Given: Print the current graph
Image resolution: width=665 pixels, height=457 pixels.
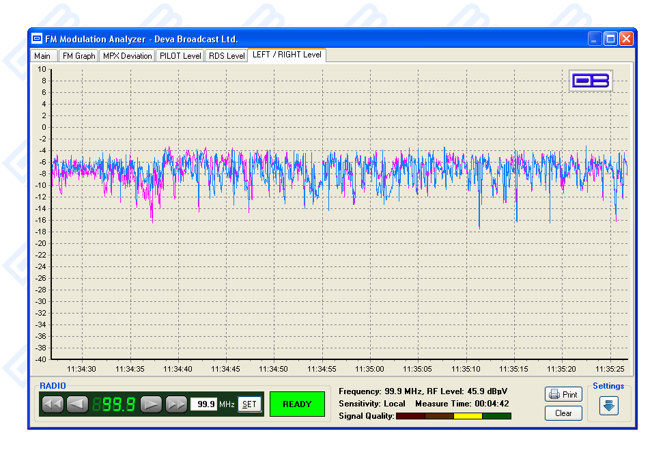Looking at the screenshot, I should point(563,395).
